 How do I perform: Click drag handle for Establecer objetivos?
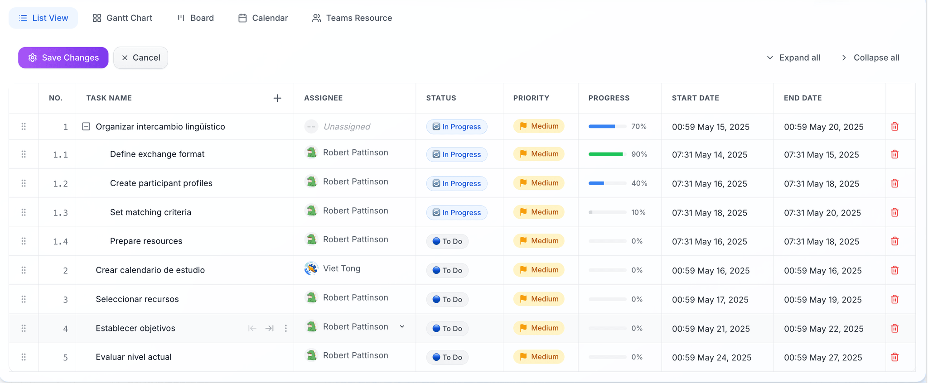coord(24,328)
